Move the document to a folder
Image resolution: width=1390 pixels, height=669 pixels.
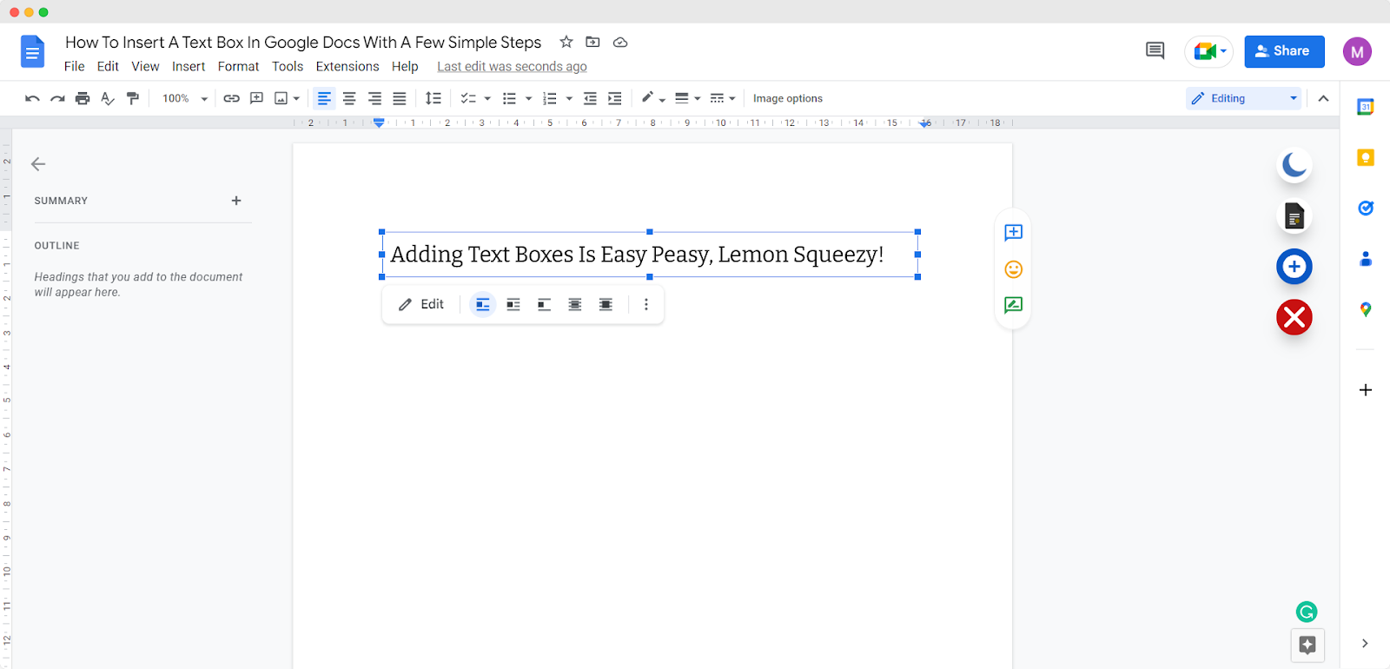point(593,42)
